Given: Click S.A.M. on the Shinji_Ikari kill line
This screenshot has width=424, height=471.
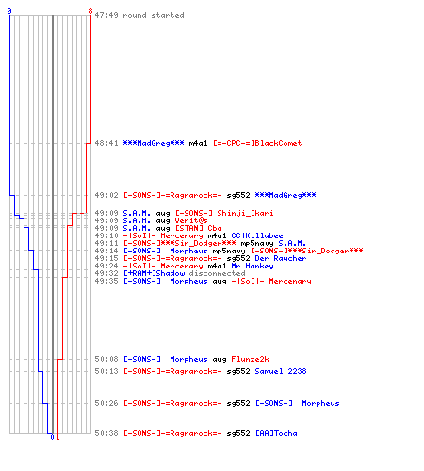Looking at the screenshot, I should click(x=137, y=213).
